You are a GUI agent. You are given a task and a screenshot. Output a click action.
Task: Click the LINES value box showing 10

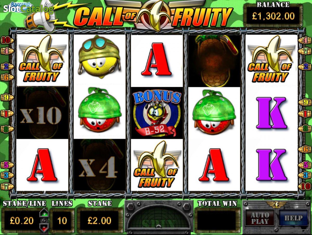pos(62,221)
